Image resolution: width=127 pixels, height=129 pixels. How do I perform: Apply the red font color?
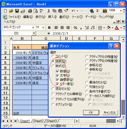[117, 28]
